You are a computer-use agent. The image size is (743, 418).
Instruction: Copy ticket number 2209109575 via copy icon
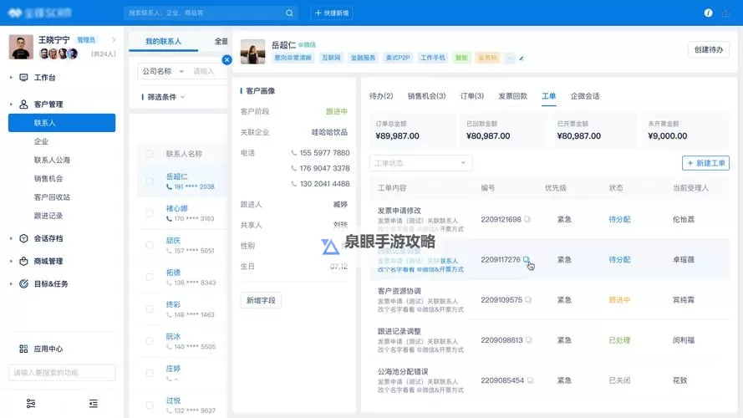pos(528,300)
